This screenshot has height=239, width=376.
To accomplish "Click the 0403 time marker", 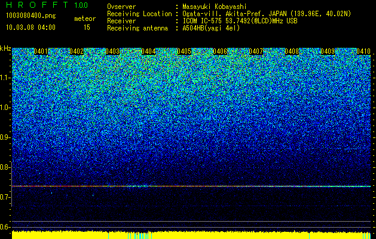I will tap(112, 51).
